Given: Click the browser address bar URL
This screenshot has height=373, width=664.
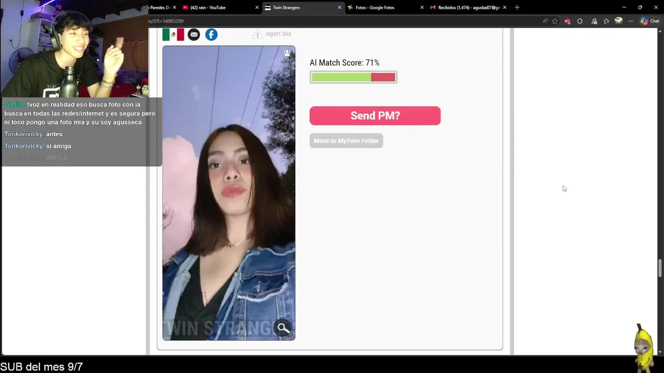Looking at the screenshot, I should pos(166,21).
